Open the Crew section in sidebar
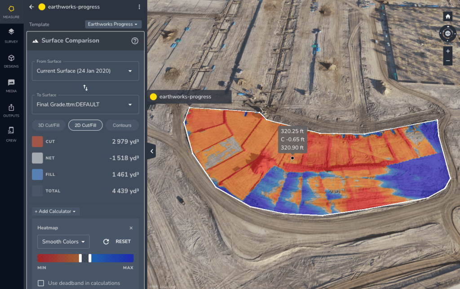Viewport: 460px width, 289px height. [11, 133]
